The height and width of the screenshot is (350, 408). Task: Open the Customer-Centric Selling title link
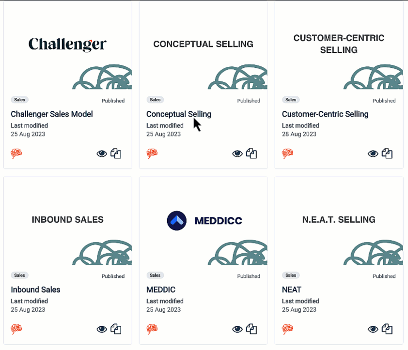tap(325, 114)
